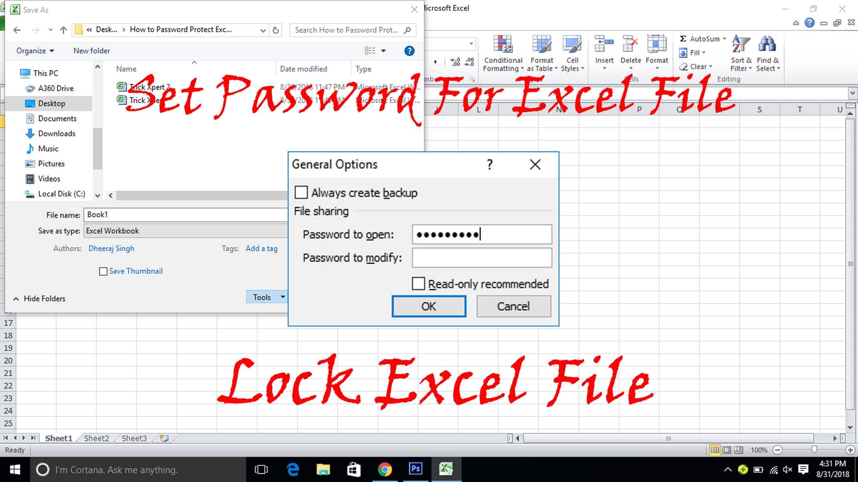Toggle Read-only recommended checkbox
Screen dimensions: 858x482
[418, 284]
